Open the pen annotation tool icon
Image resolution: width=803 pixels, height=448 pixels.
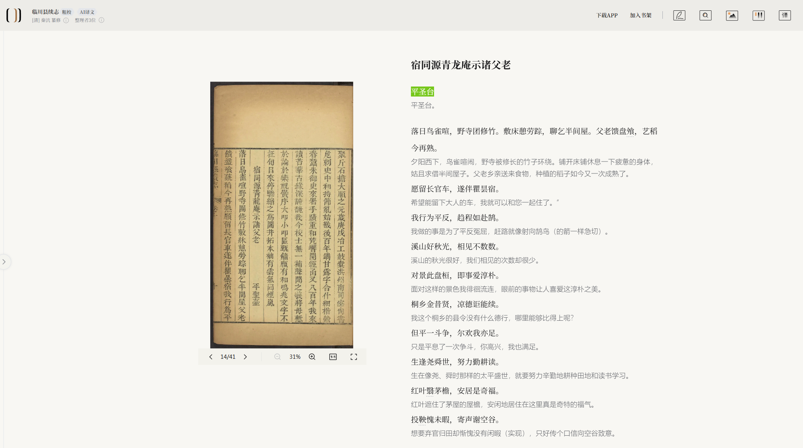[x=679, y=15]
